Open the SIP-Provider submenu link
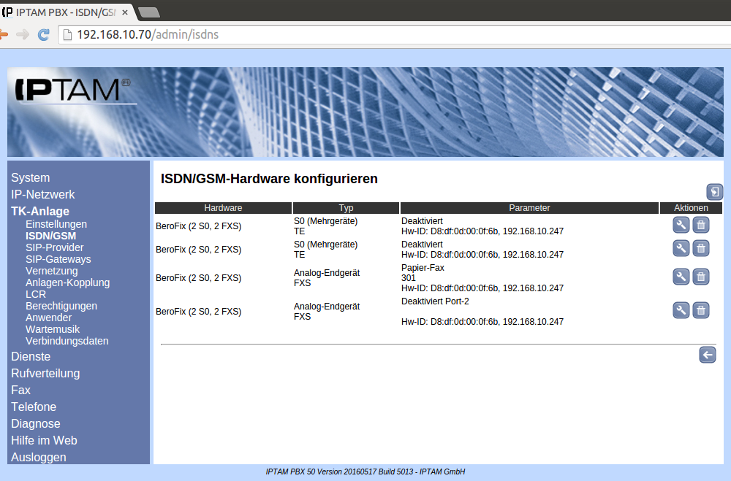The width and height of the screenshot is (731, 481). 54,247
